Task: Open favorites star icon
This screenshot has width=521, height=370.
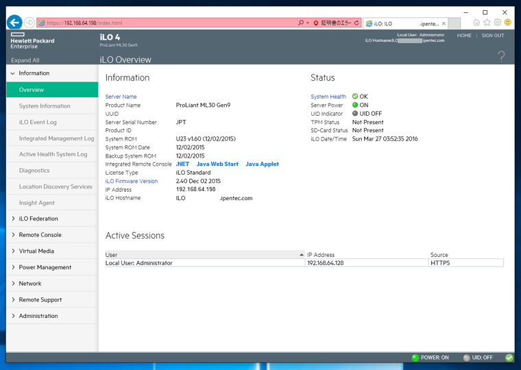Action: point(487,23)
